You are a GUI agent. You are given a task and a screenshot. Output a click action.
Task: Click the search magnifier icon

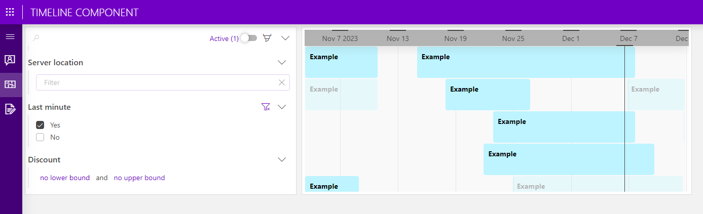36,38
